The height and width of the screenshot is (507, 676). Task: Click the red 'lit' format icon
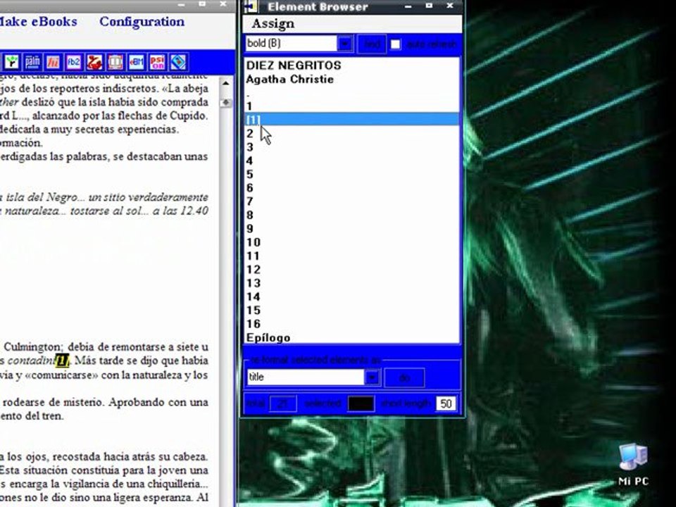(53, 63)
